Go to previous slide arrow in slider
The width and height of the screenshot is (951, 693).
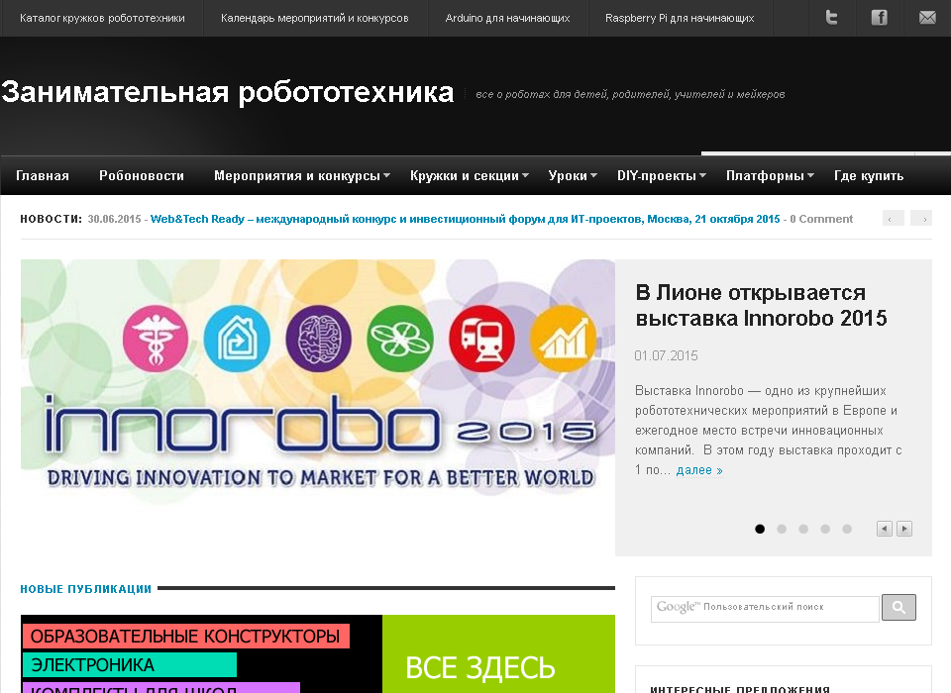pyautogui.click(x=885, y=529)
